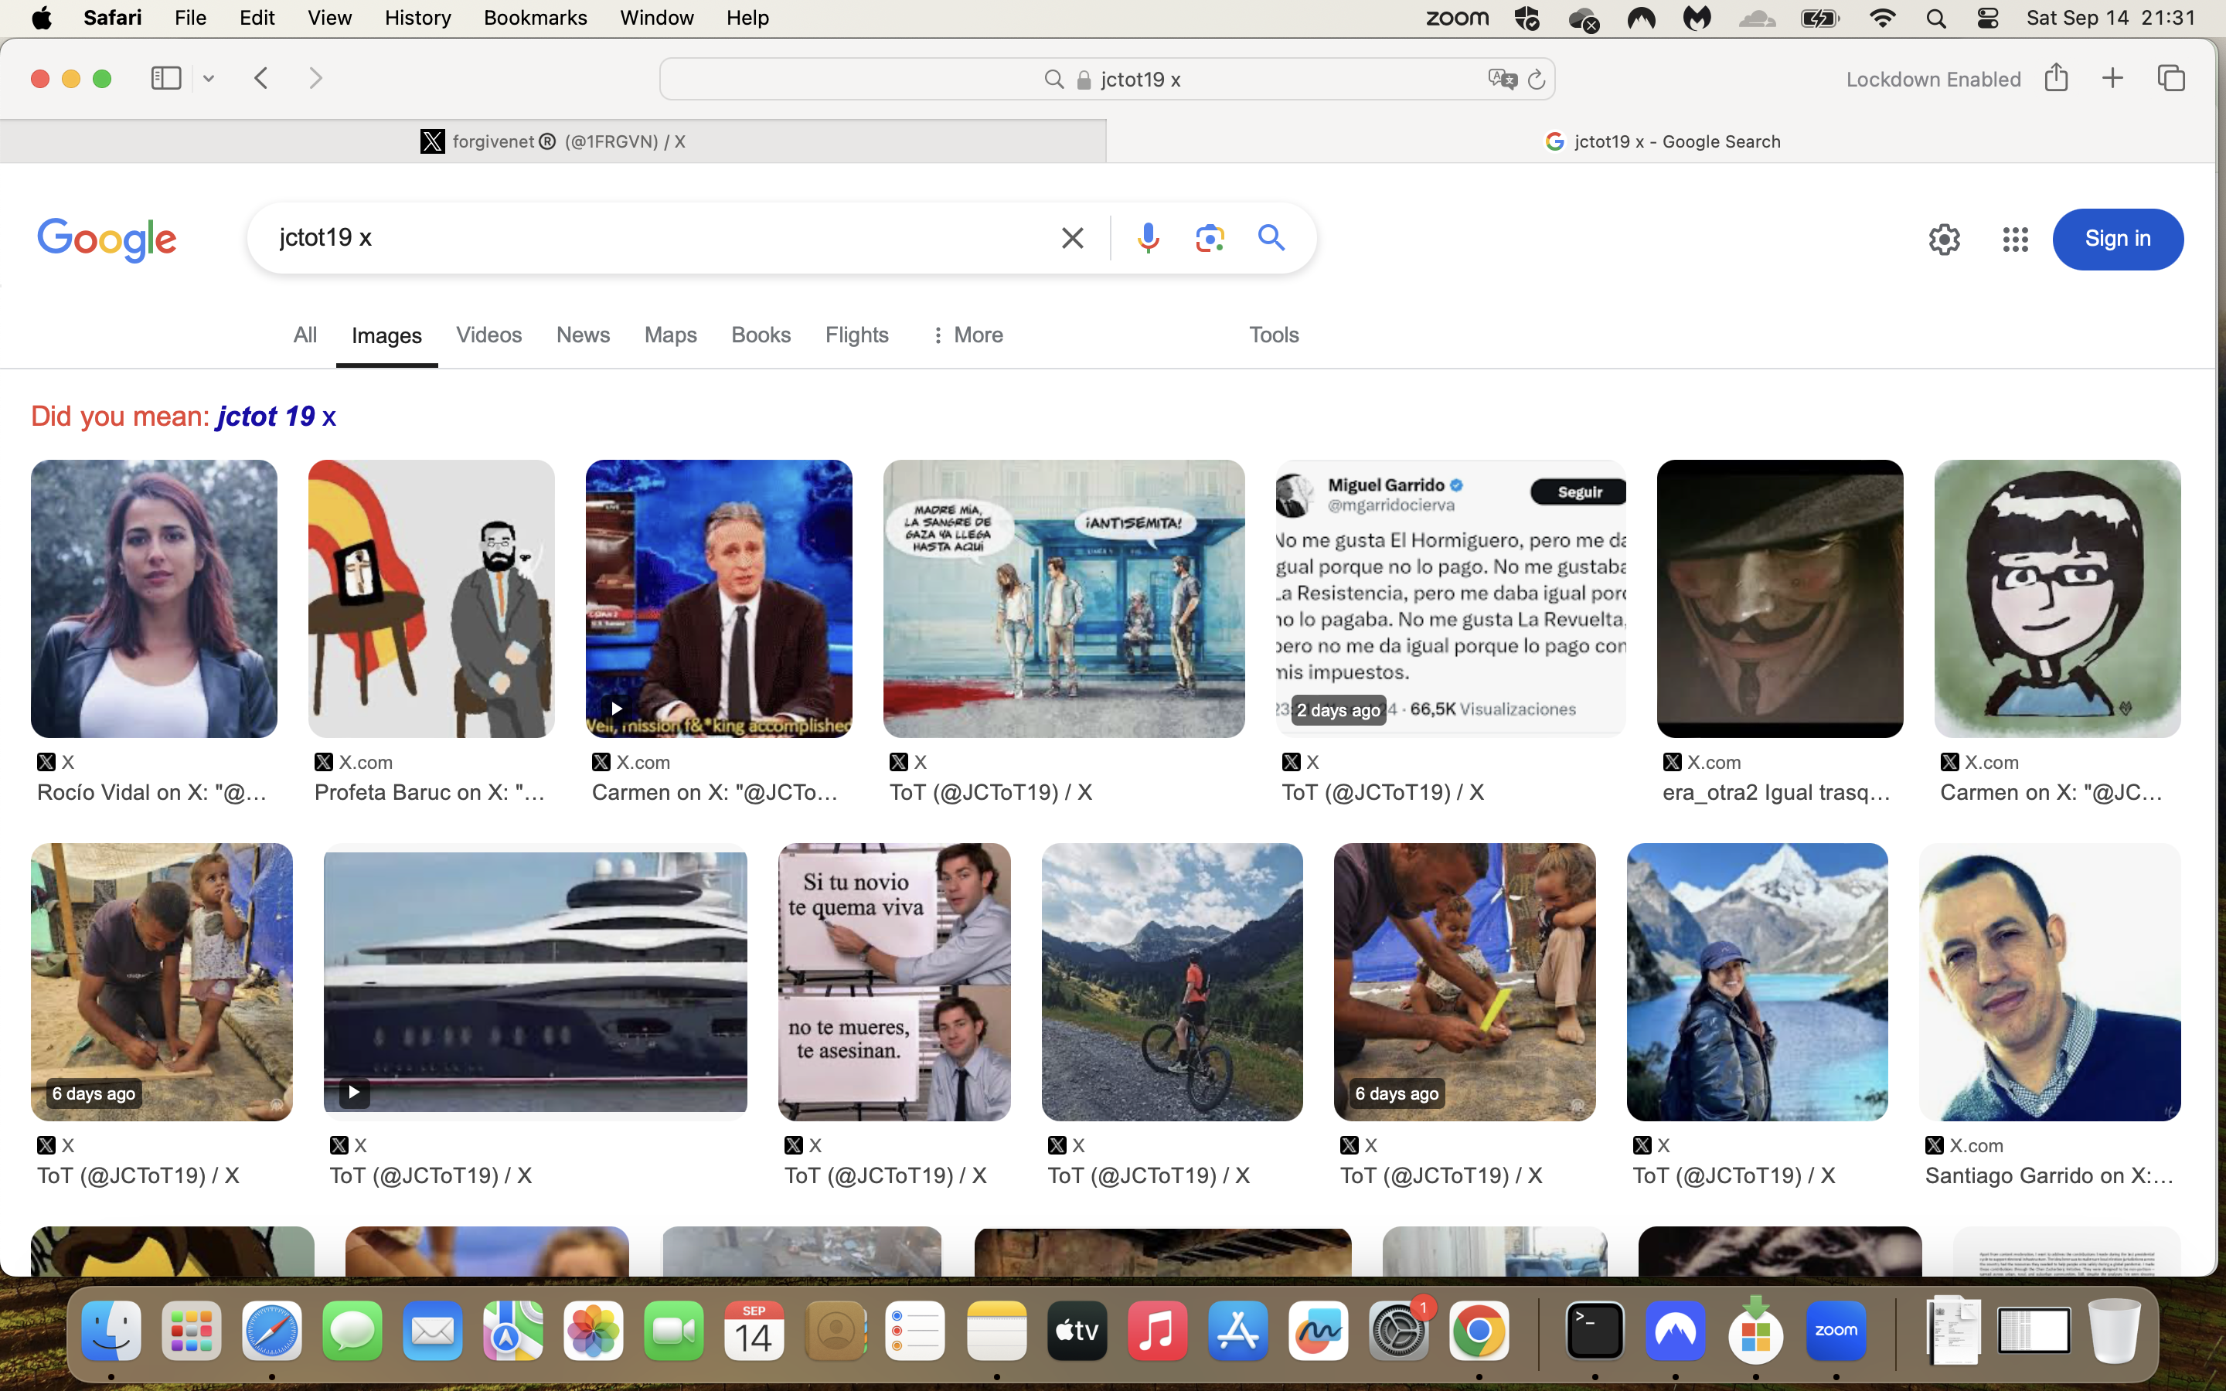Viewport: 2226px width, 1391px height.
Task: Open the Safari File menu
Action: tap(190, 19)
